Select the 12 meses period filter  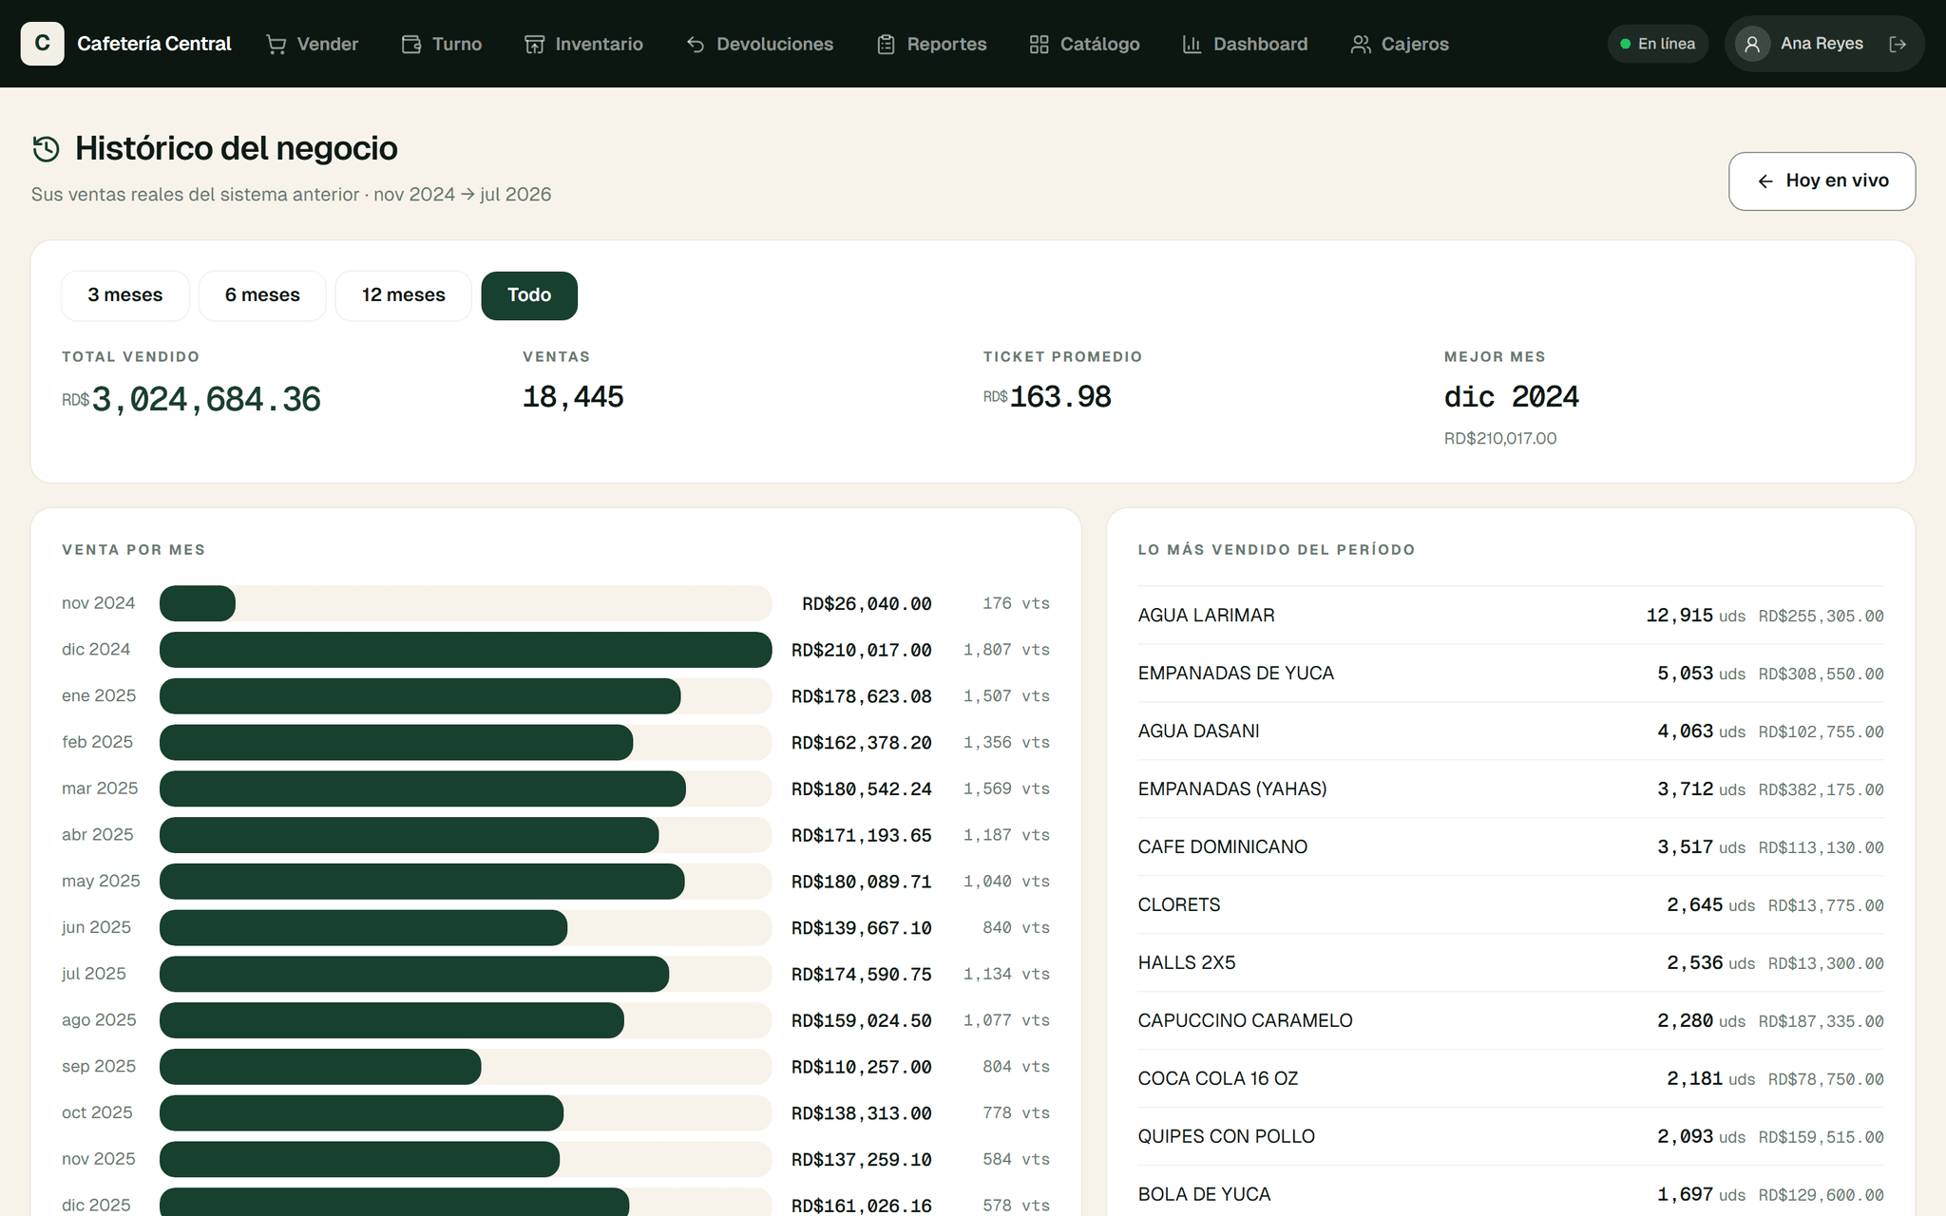(x=404, y=295)
